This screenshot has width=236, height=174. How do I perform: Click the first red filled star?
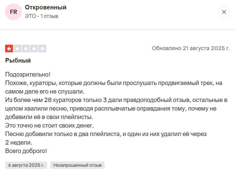tap(9, 49)
